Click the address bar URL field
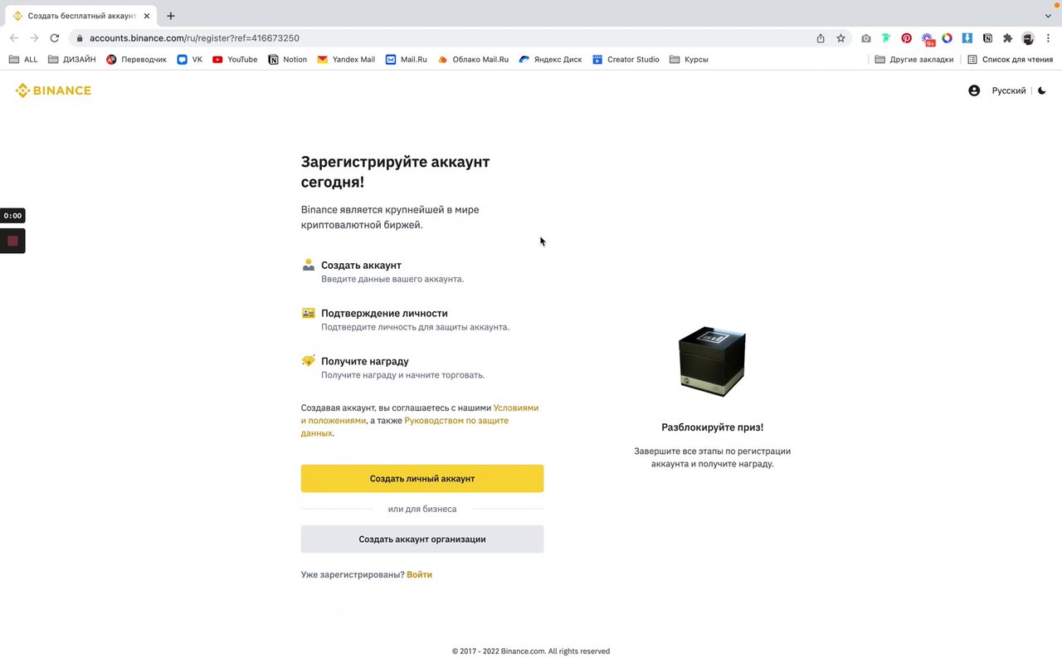The image size is (1062, 664). pyautogui.click(x=415, y=38)
